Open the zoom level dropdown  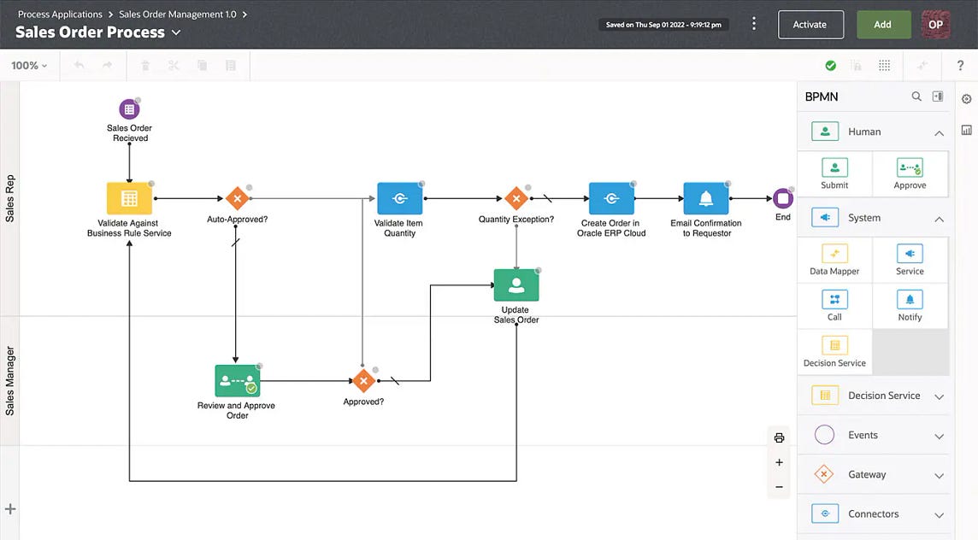(x=27, y=65)
